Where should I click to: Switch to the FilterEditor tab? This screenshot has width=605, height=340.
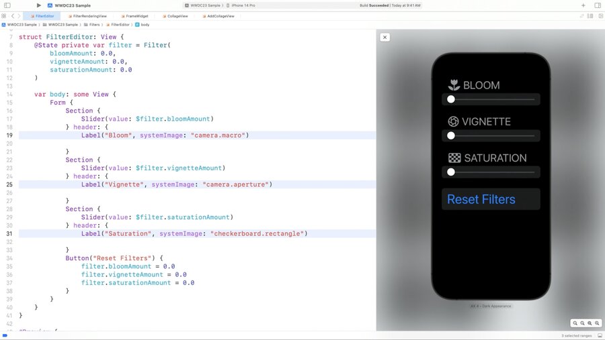pyautogui.click(x=42, y=16)
